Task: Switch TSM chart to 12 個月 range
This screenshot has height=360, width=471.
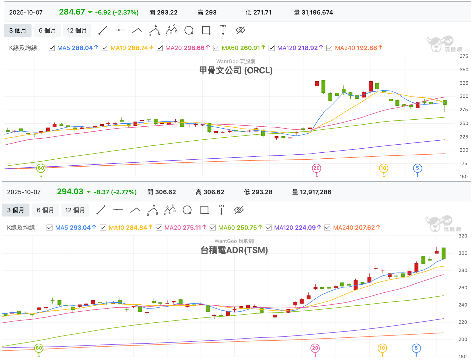Action: [75, 210]
